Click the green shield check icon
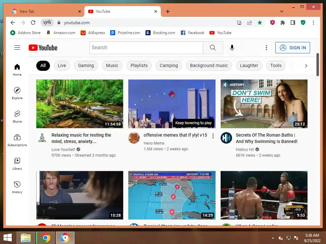The image size is (326, 244). (x=303, y=23)
